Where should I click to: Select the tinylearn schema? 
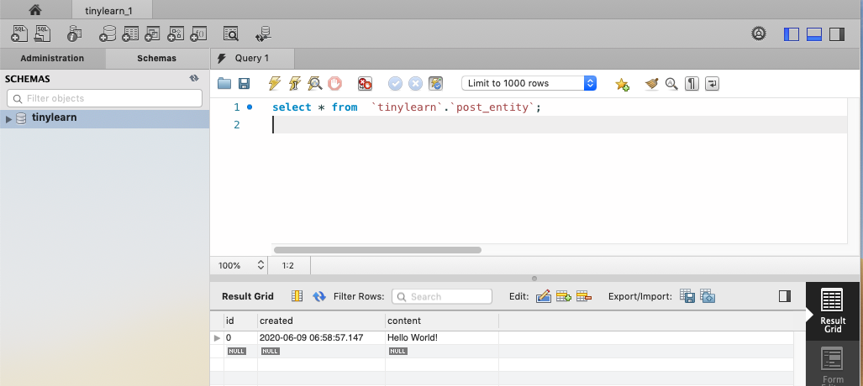(x=54, y=117)
